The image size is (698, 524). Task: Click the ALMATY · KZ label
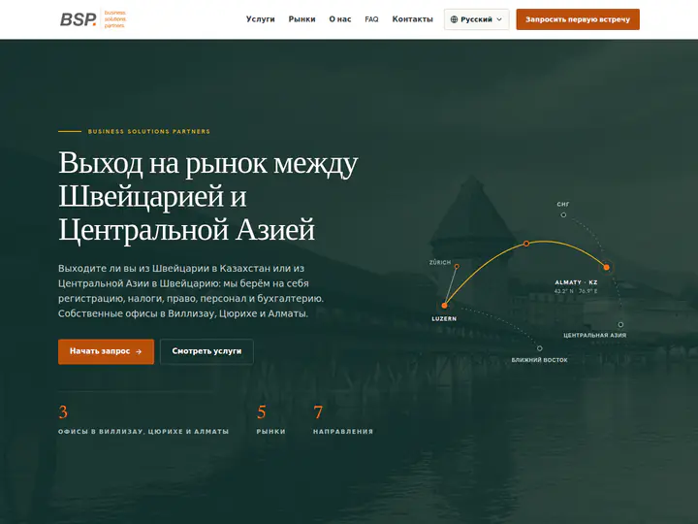click(x=576, y=282)
